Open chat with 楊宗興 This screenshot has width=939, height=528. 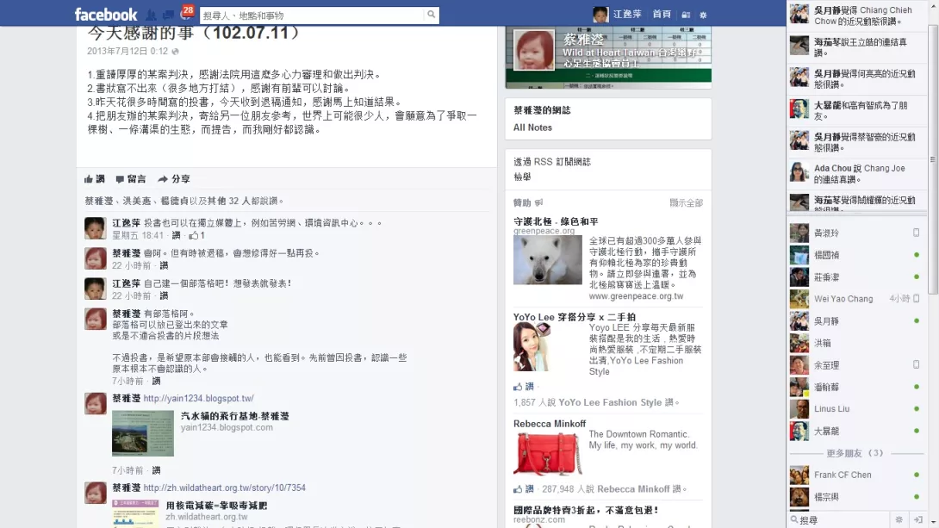(x=857, y=497)
